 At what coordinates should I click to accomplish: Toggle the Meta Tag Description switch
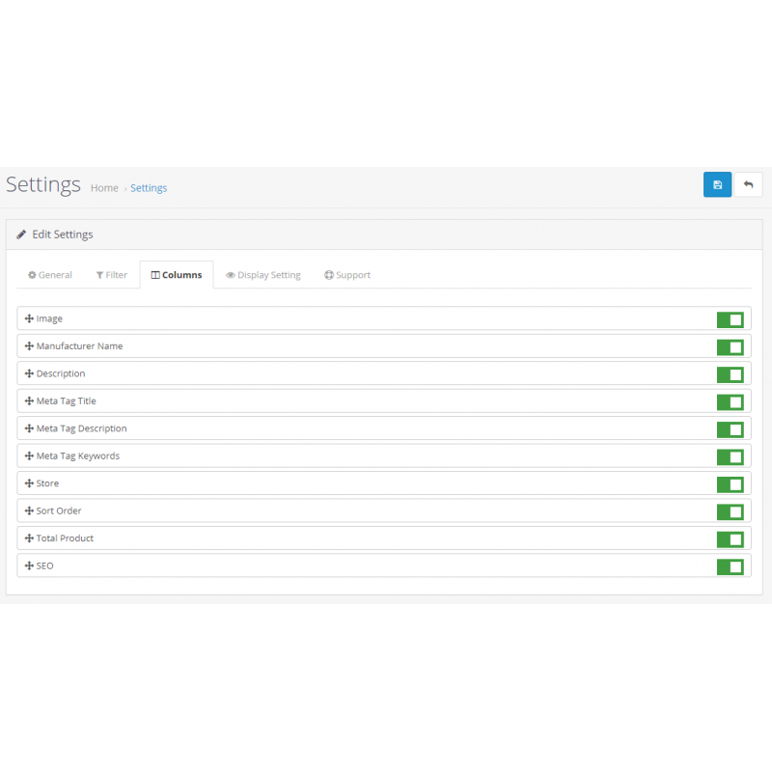point(730,429)
